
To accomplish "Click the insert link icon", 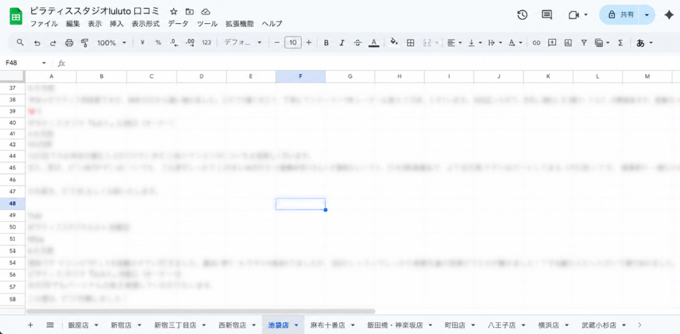I will click(536, 42).
